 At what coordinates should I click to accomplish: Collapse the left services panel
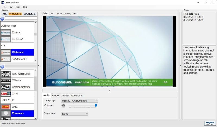pyautogui.click(x=39, y=66)
